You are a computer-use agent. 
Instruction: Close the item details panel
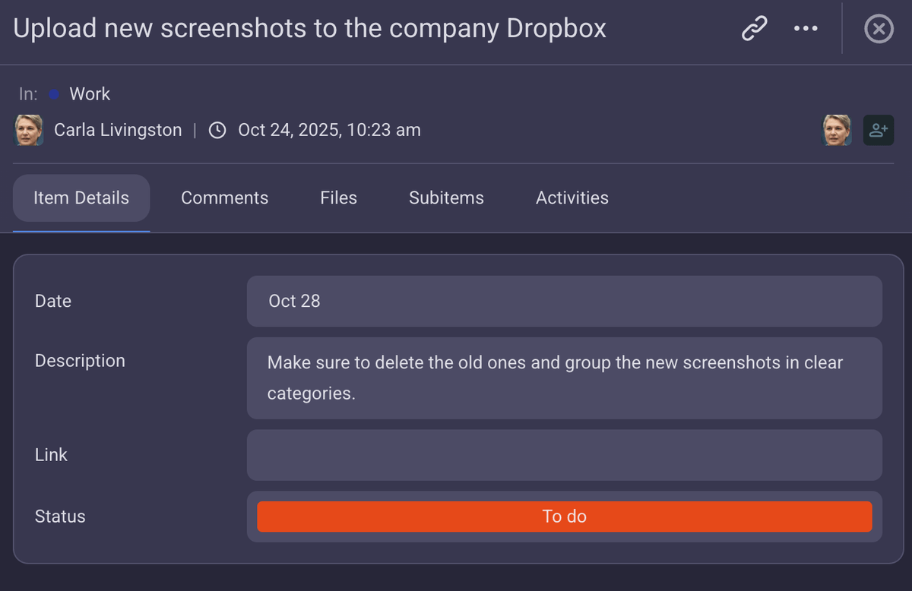879,29
